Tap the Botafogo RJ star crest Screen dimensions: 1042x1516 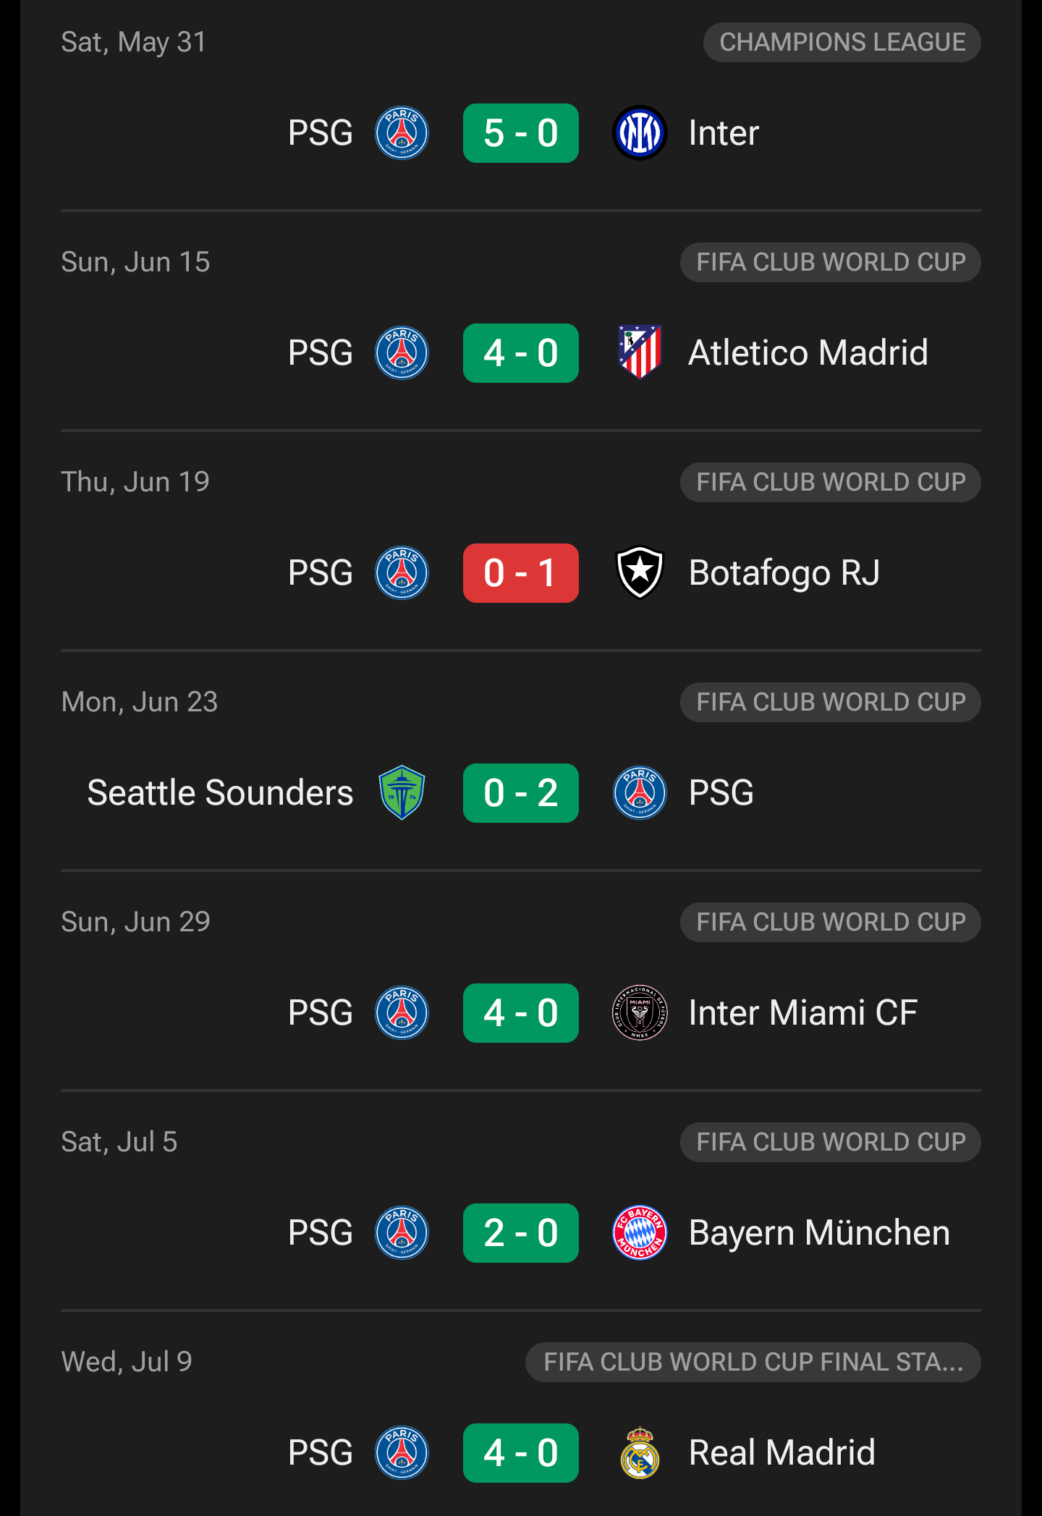tap(640, 573)
